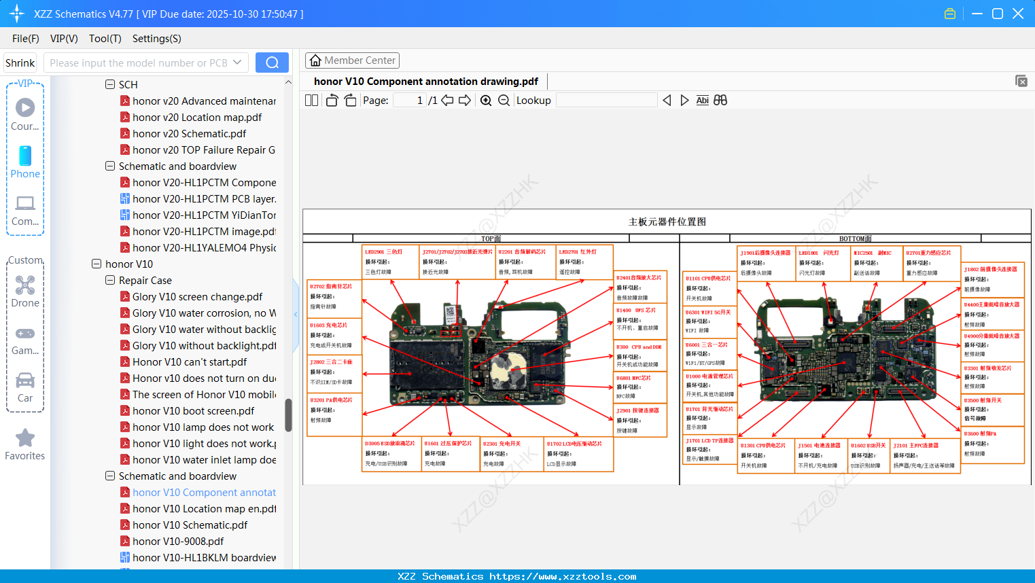Image resolution: width=1035 pixels, height=583 pixels.
Task: Find previous lookup match triangle
Action: click(x=667, y=101)
